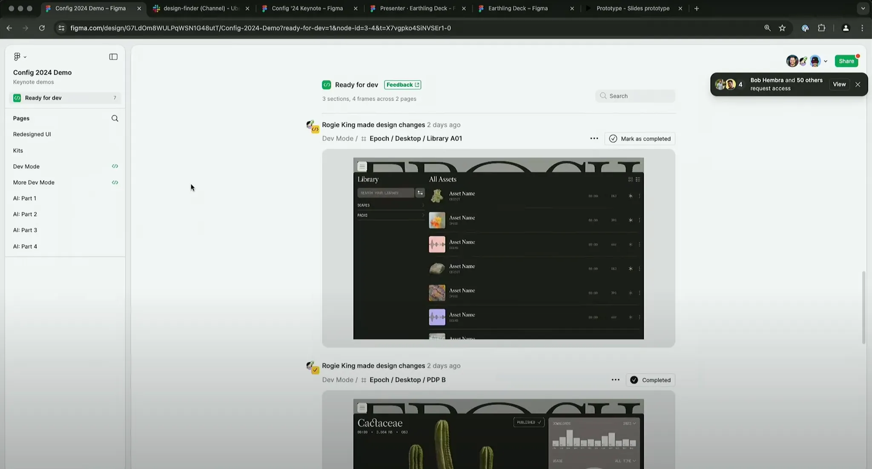The height and width of the screenshot is (469, 872).
Task: Click the green Feedback link badge
Action: point(402,85)
